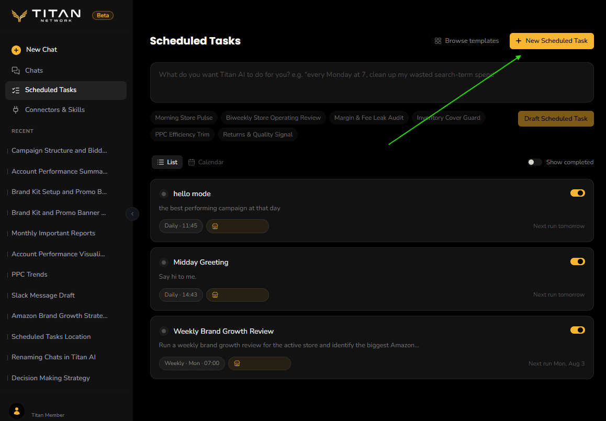Open recent chat Slack Message Draft
The height and width of the screenshot is (421, 606).
click(x=43, y=295)
